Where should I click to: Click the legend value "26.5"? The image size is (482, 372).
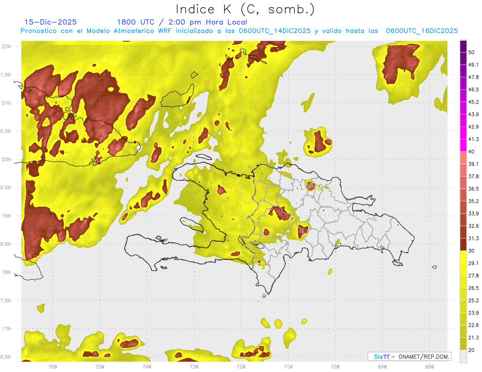(x=474, y=288)
